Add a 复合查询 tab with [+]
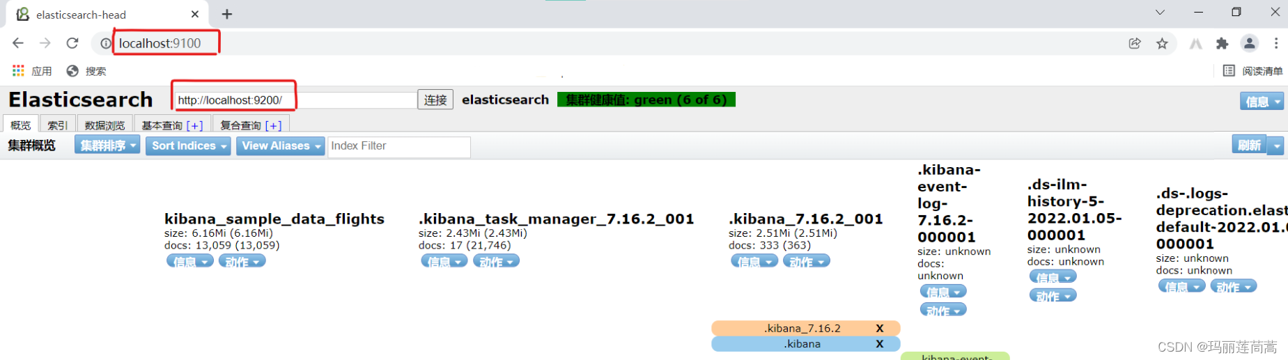 (274, 125)
